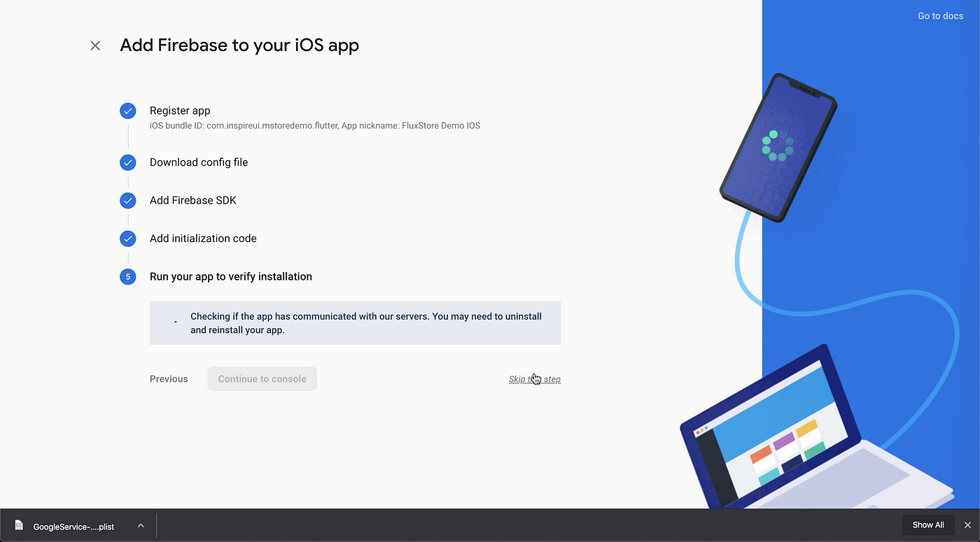Click the Add Firebase SDK checkmark icon
This screenshot has width=980, height=542.
click(x=127, y=201)
